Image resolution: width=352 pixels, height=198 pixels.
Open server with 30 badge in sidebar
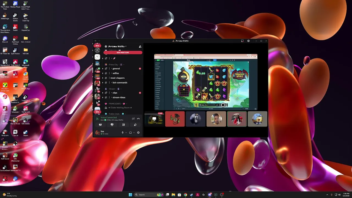click(x=97, y=83)
